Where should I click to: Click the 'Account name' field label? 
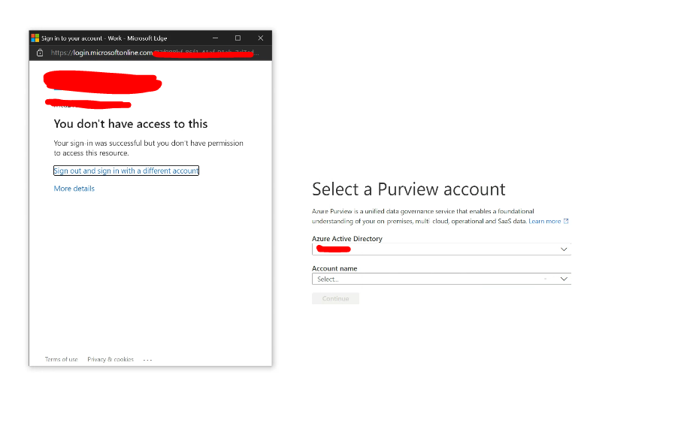[334, 268]
